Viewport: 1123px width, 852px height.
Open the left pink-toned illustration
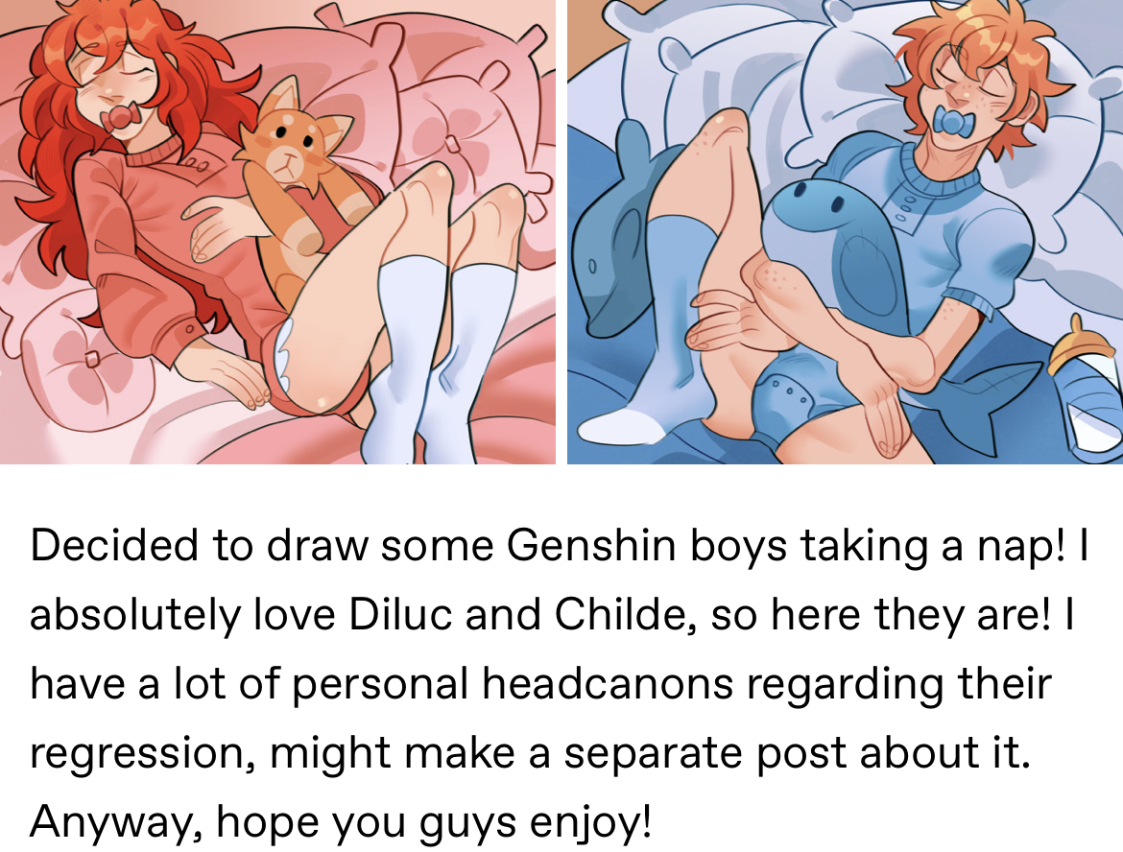(277, 232)
